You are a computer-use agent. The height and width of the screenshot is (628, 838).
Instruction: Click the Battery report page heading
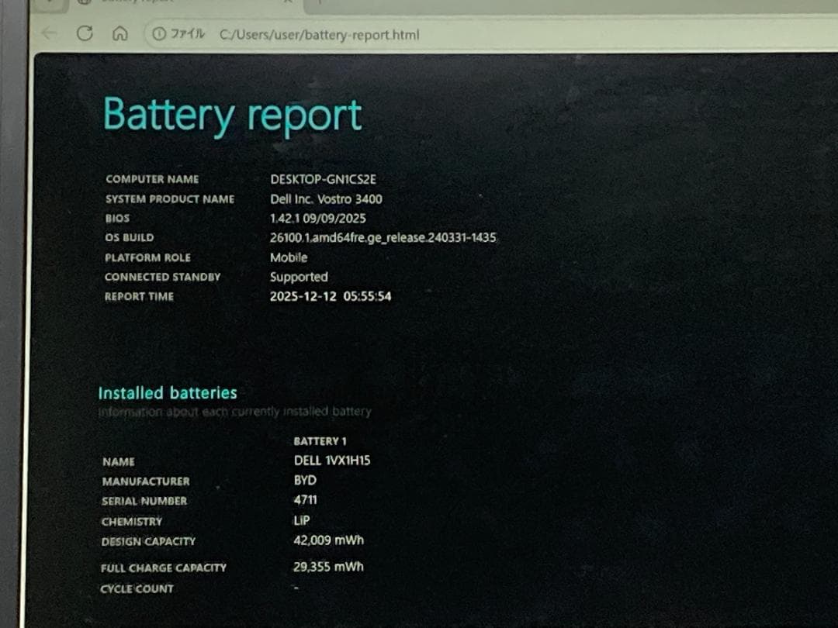(232, 115)
